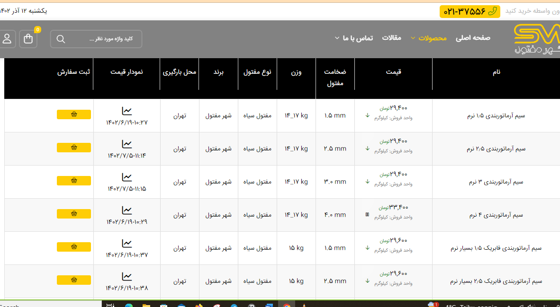Click the search magnifier icon

(x=61, y=39)
